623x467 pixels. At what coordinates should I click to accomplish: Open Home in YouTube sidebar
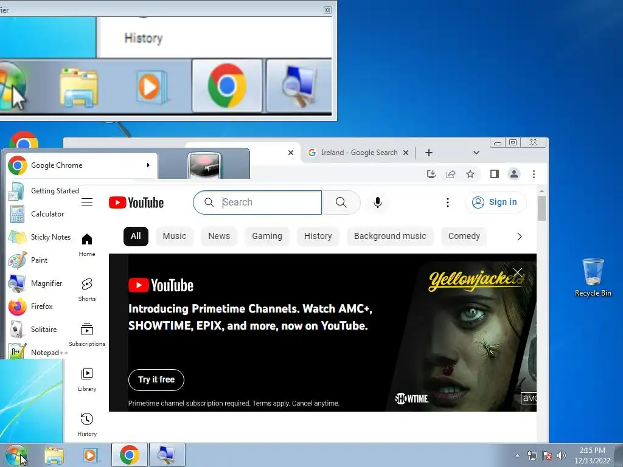tap(87, 245)
